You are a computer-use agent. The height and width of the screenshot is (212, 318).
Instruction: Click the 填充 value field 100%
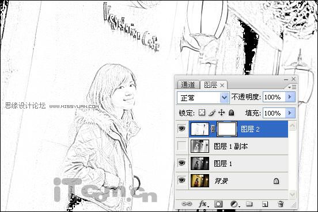(274, 113)
